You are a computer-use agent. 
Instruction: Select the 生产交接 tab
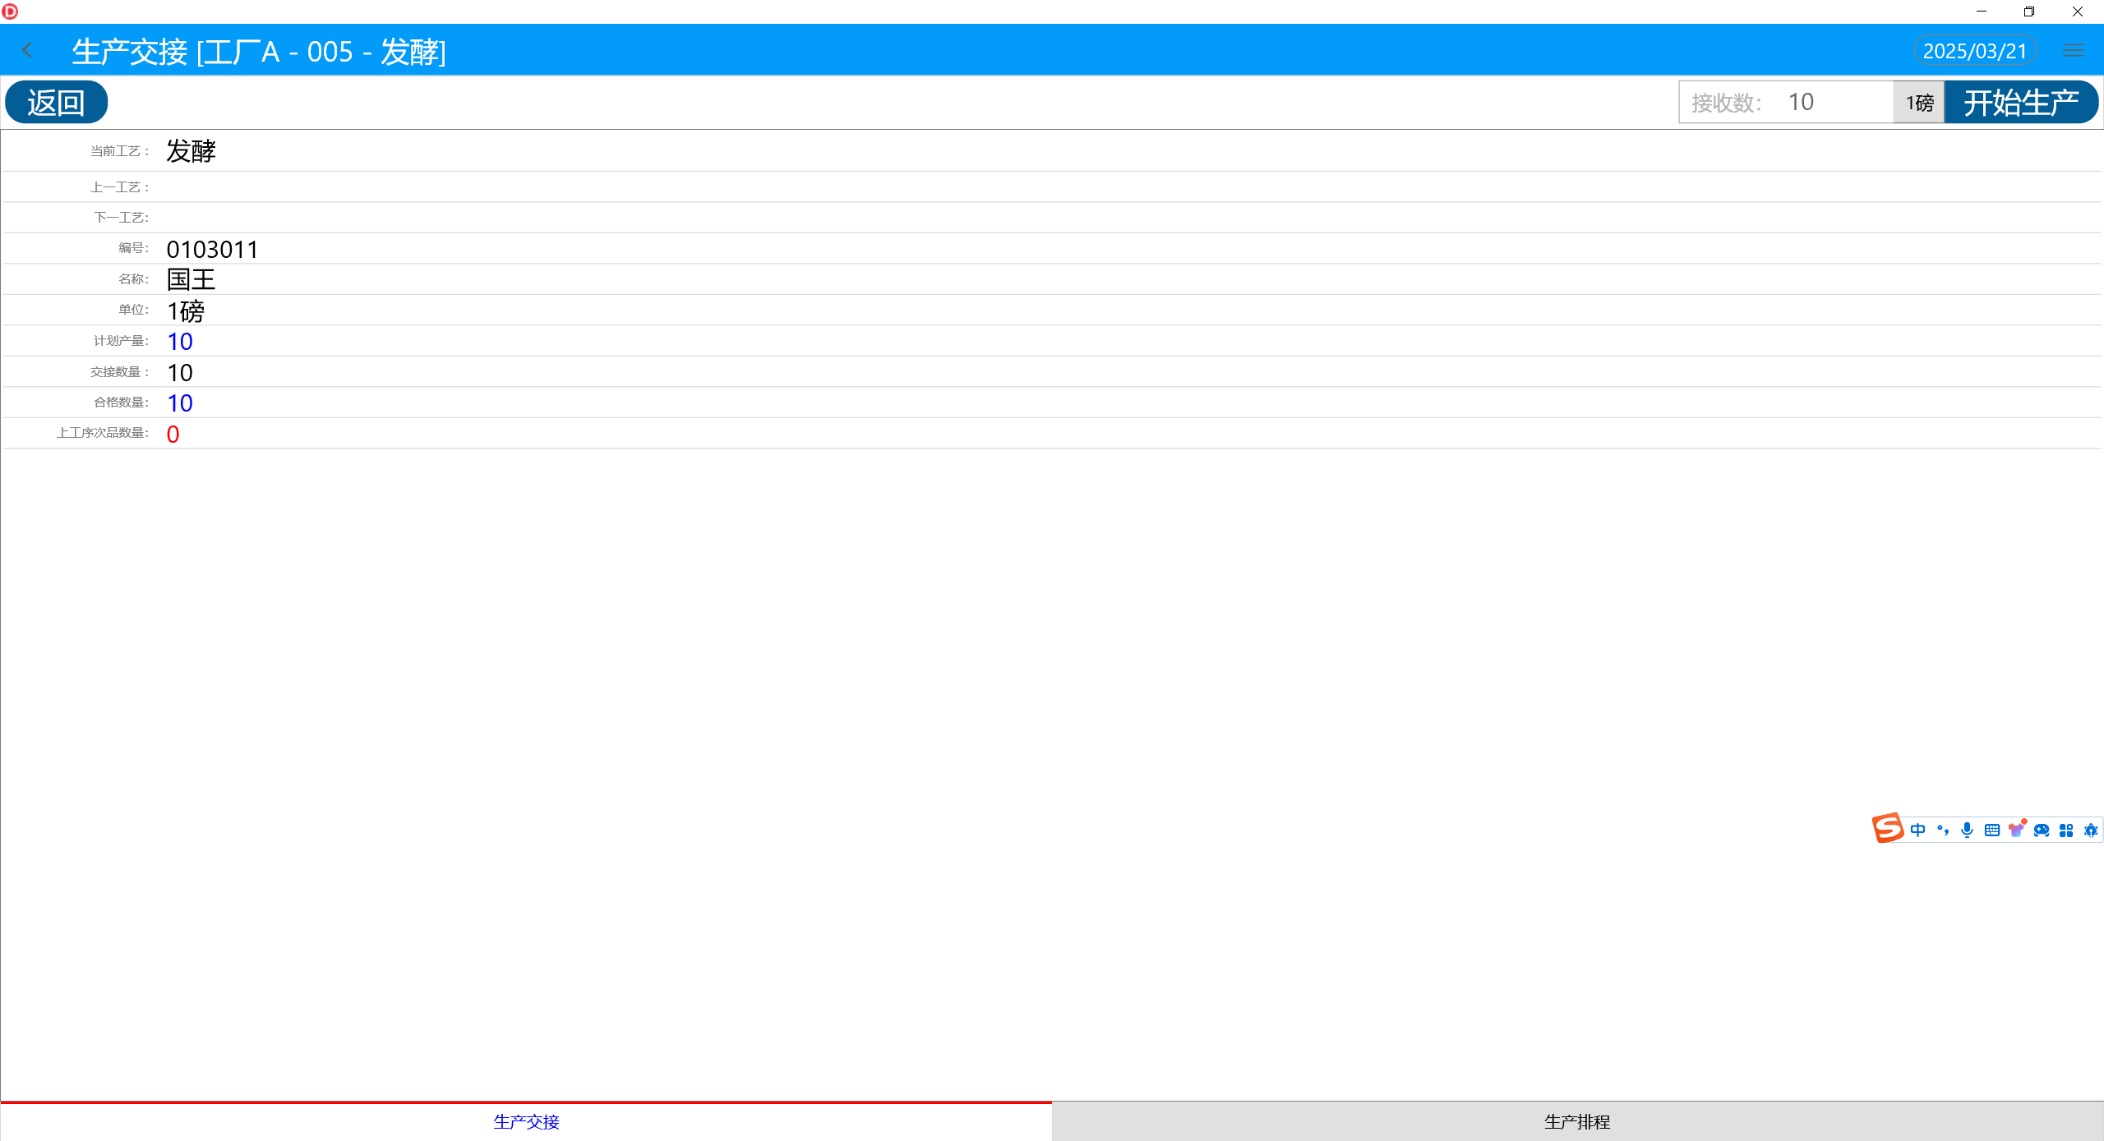coord(526,1121)
